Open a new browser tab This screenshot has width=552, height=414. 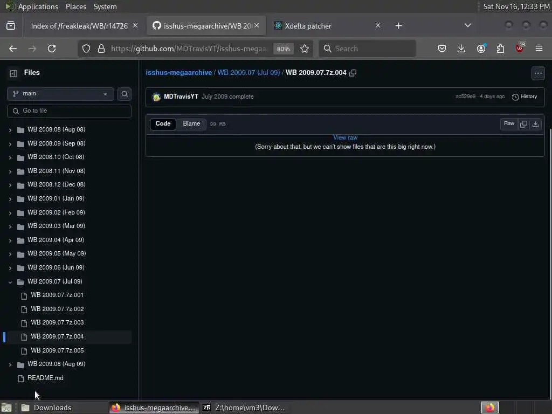(x=398, y=26)
